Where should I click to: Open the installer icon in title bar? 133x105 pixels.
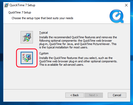pos(6,5)
